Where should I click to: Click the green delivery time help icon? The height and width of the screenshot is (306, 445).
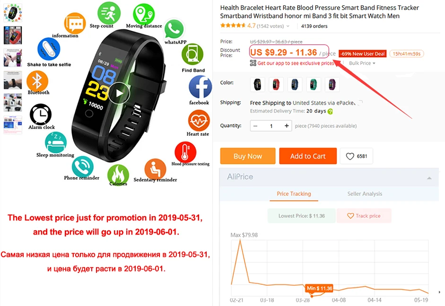tap(330, 111)
